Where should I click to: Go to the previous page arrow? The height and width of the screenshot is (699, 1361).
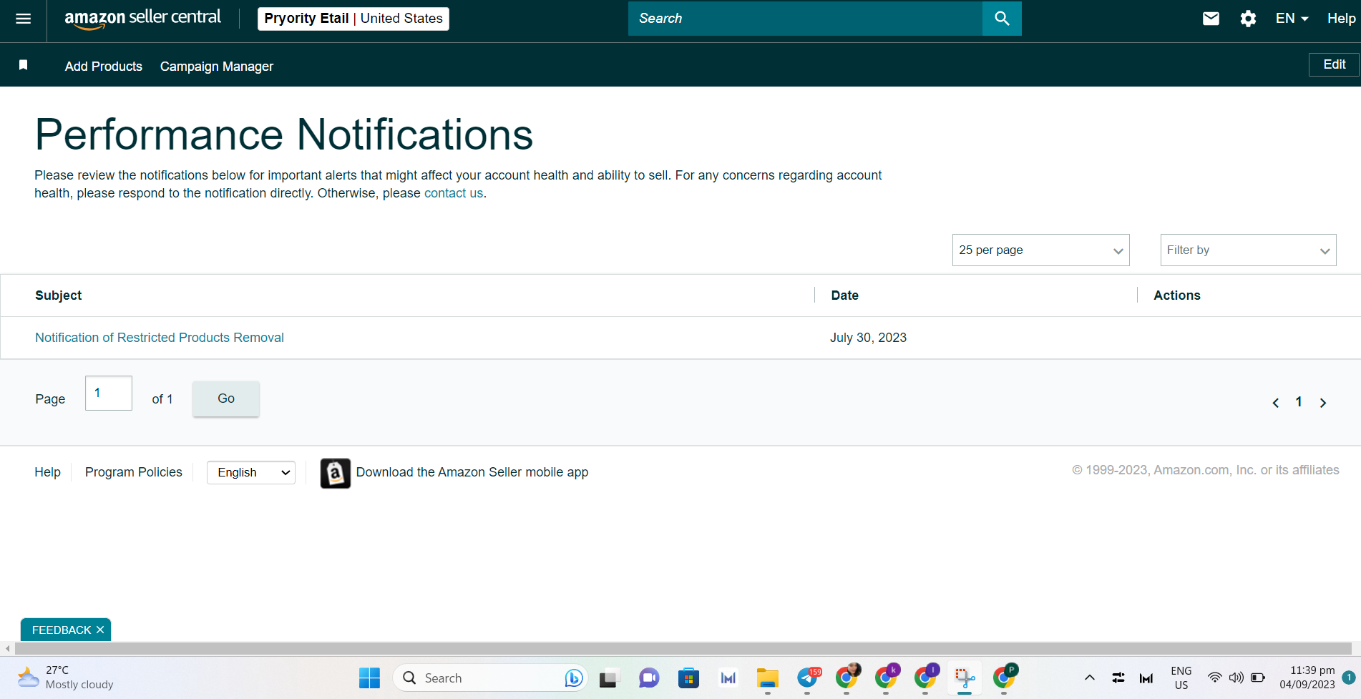click(x=1275, y=403)
